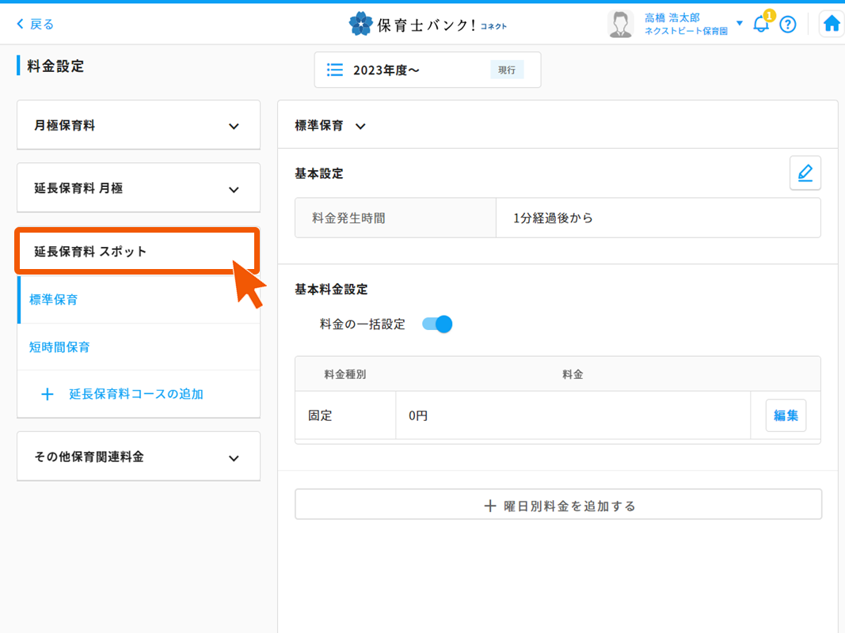Click the home icon button
The width and height of the screenshot is (845, 633).
pos(831,25)
